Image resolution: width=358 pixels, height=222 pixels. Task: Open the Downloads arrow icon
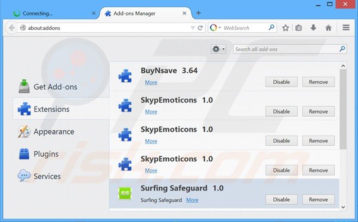(313, 28)
